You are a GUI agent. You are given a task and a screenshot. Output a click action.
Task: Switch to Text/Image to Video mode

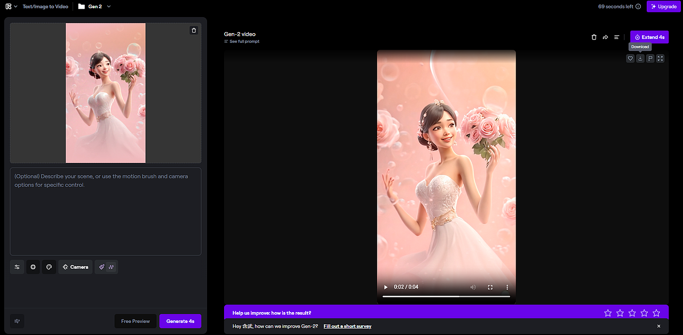coord(45,6)
